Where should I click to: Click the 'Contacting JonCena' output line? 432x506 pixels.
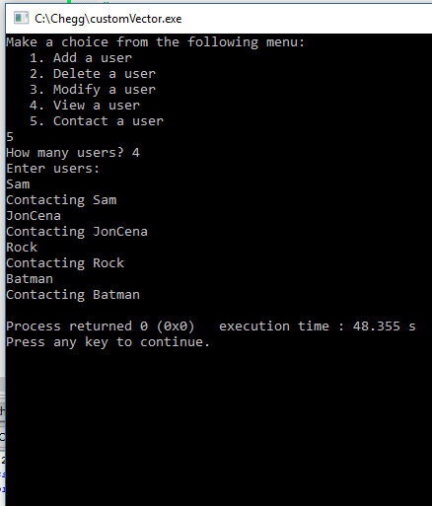(77, 232)
